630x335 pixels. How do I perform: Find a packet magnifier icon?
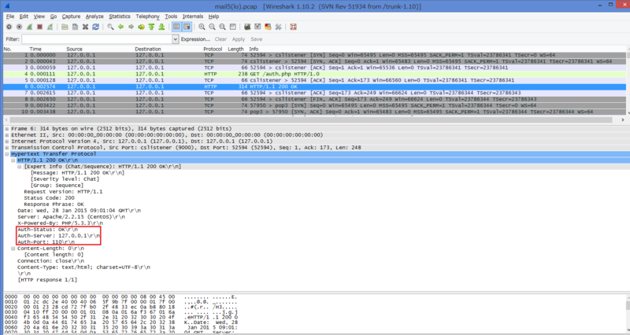point(110,27)
